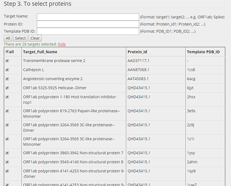Uncheck Non-structural protein 9--Dimer with template 1qz8
The image size is (231, 186).
coord(7,171)
